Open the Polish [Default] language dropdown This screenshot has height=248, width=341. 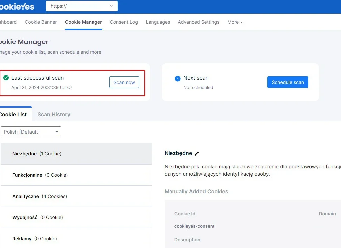pyautogui.click(x=31, y=132)
